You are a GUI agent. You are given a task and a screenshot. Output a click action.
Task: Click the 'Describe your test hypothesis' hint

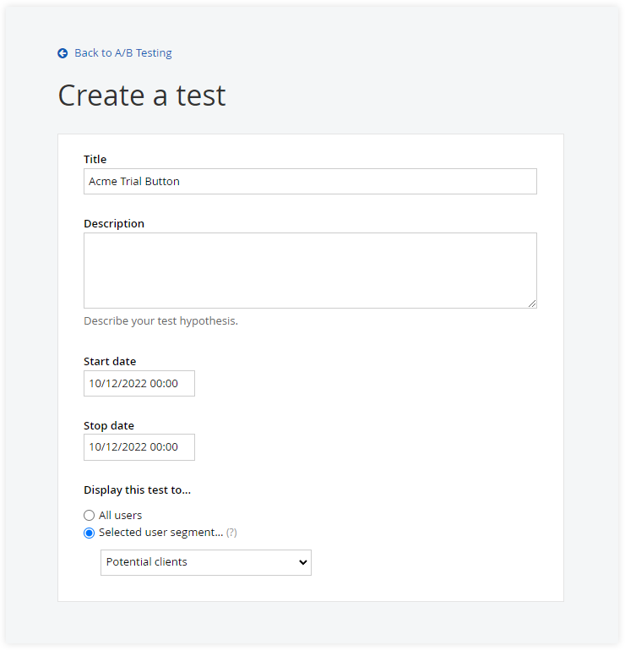(160, 321)
